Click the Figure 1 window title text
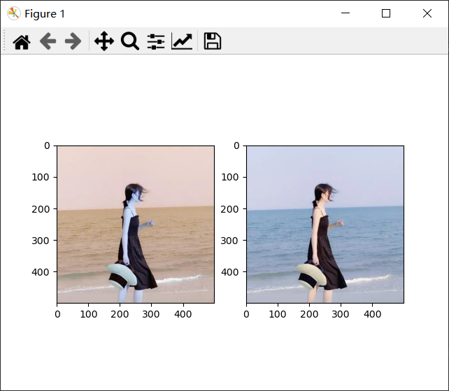 [45, 14]
